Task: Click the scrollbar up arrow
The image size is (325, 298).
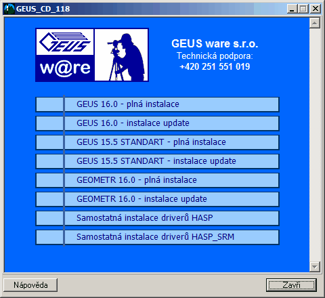Action: point(315,23)
